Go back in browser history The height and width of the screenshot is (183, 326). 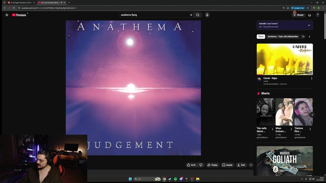[x=5, y=8]
